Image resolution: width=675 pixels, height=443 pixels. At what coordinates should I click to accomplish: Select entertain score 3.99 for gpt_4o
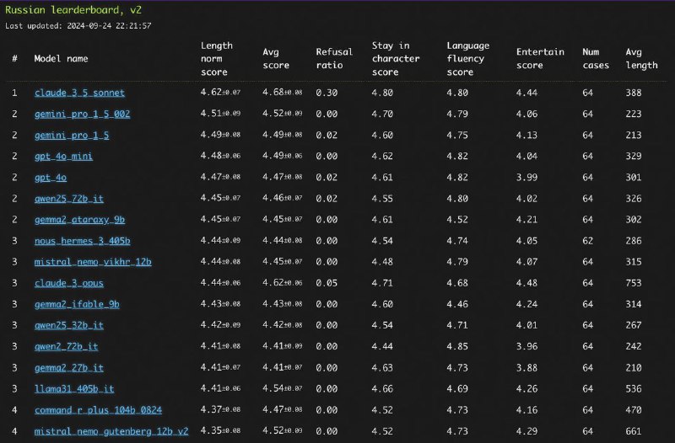pyautogui.click(x=526, y=177)
